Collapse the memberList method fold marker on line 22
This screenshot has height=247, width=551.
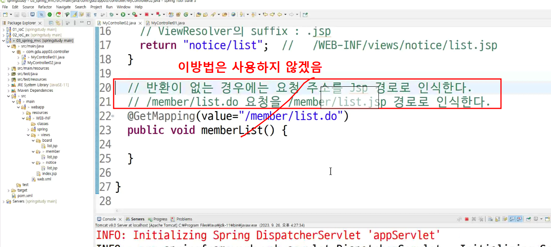pos(113,116)
